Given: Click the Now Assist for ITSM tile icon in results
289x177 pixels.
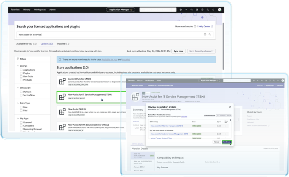Looking at the screenshot, I should click(62, 97).
